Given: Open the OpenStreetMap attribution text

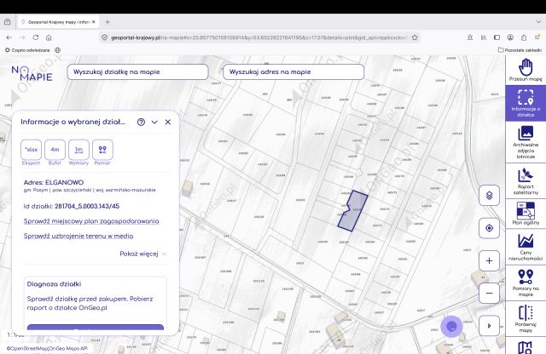Looking at the screenshot, I should [x=47, y=348].
